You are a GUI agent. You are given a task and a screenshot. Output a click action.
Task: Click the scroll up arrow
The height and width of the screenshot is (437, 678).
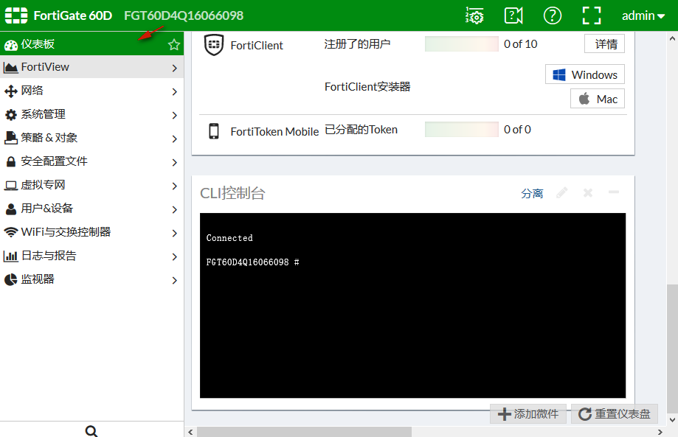(672, 38)
